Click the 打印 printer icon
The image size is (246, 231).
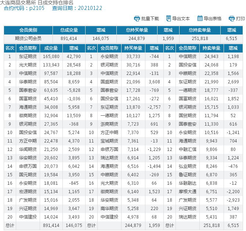coord(232,18)
